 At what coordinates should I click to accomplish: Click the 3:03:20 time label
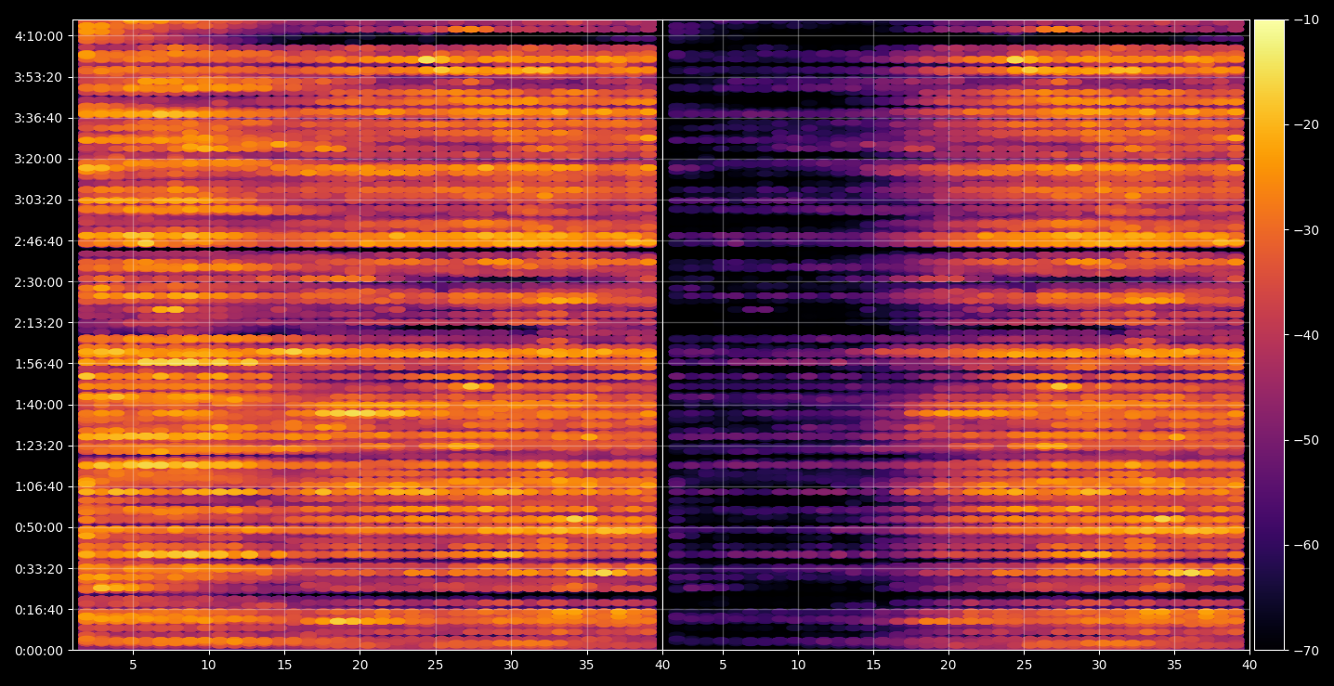[39, 200]
